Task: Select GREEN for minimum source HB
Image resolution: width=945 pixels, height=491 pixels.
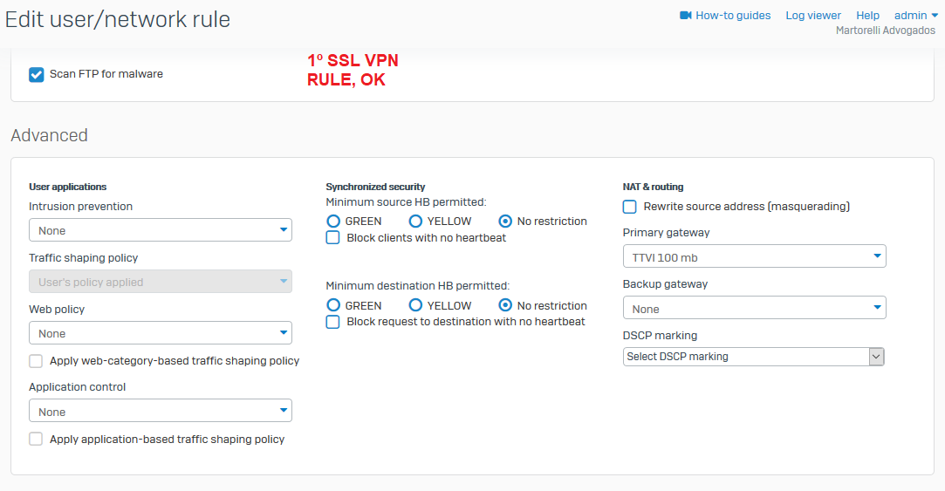Action: click(333, 222)
